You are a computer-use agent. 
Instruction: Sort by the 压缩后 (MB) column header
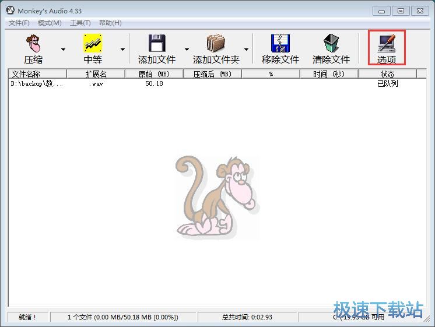tap(212, 74)
